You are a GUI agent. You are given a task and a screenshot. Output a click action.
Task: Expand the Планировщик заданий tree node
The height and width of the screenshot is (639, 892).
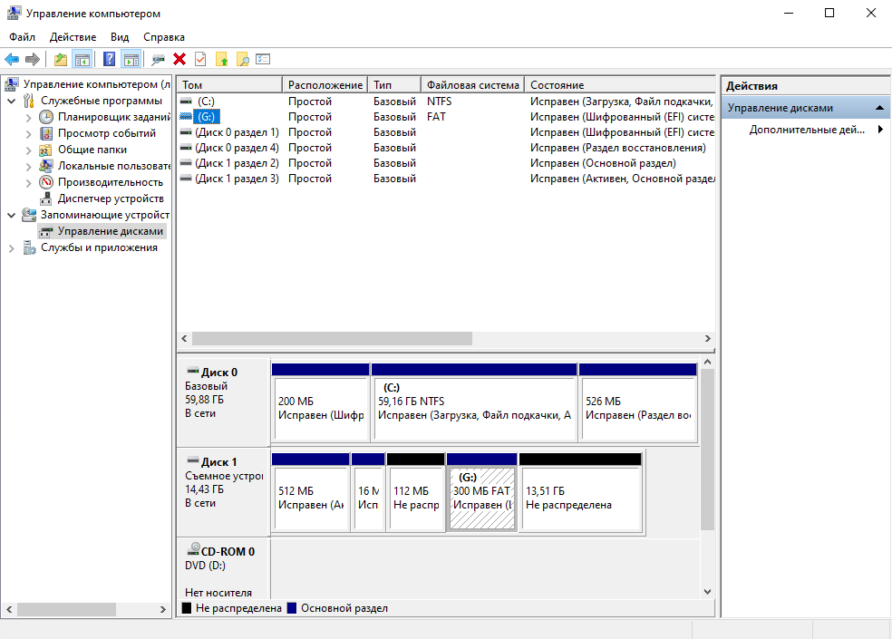click(27, 115)
